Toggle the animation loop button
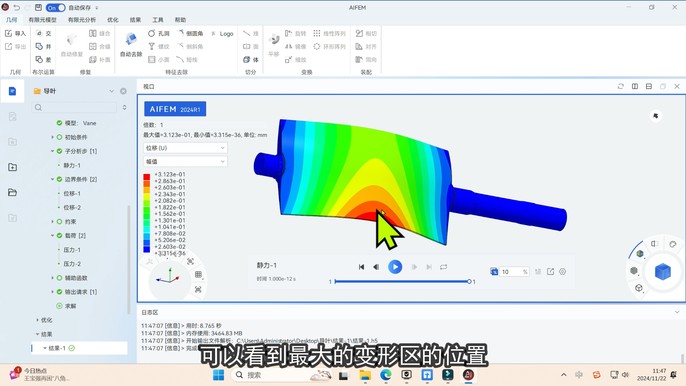This screenshot has height=386, width=686. pos(443,267)
